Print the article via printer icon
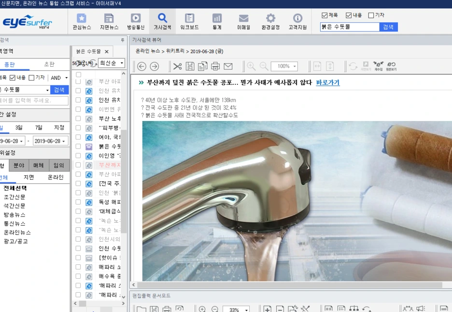Viewport: 452px width, 312px height. pyautogui.click(x=215, y=66)
